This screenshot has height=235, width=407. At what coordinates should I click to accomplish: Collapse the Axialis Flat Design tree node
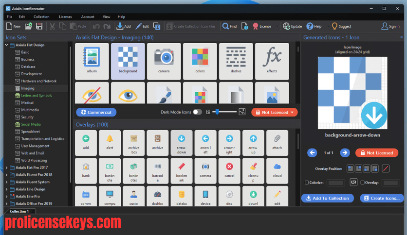pyautogui.click(x=6, y=45)
